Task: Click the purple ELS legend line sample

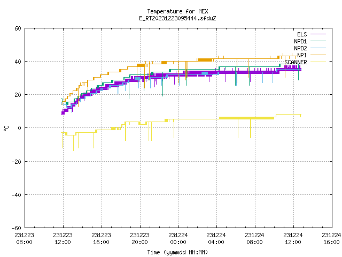Action: point(318,34)
